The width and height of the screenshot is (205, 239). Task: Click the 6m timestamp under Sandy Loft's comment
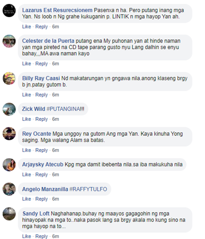55,236
